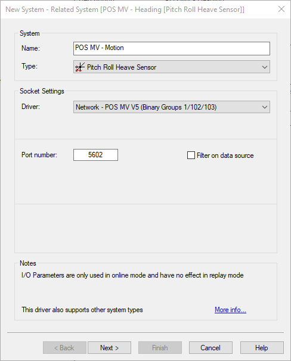Follow the More info... link
The width and height of the screenshot is (291, 361).
click(x=230, y=310)
